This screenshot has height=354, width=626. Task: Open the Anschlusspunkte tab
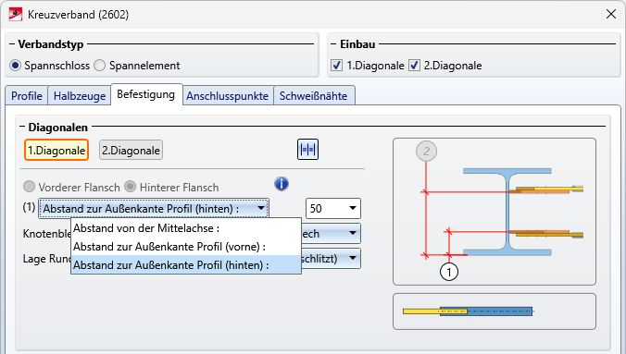pyautogui.click(x=228, y=96)
